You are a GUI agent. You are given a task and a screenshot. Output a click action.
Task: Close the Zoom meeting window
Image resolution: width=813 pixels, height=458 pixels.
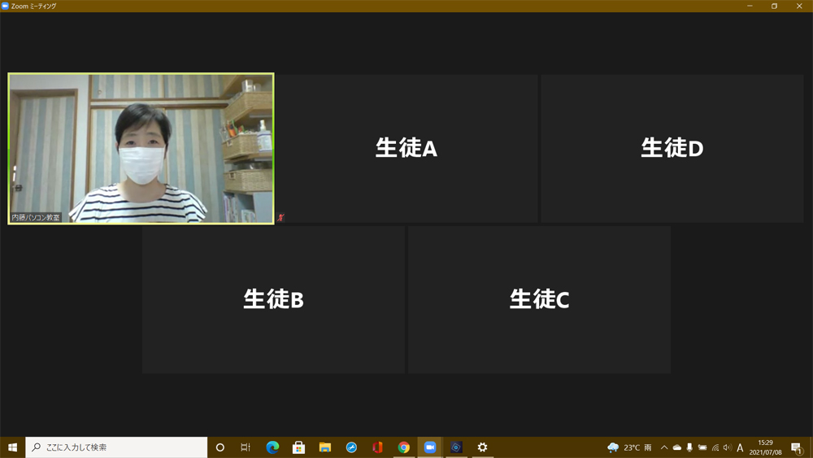coord(799,6)
